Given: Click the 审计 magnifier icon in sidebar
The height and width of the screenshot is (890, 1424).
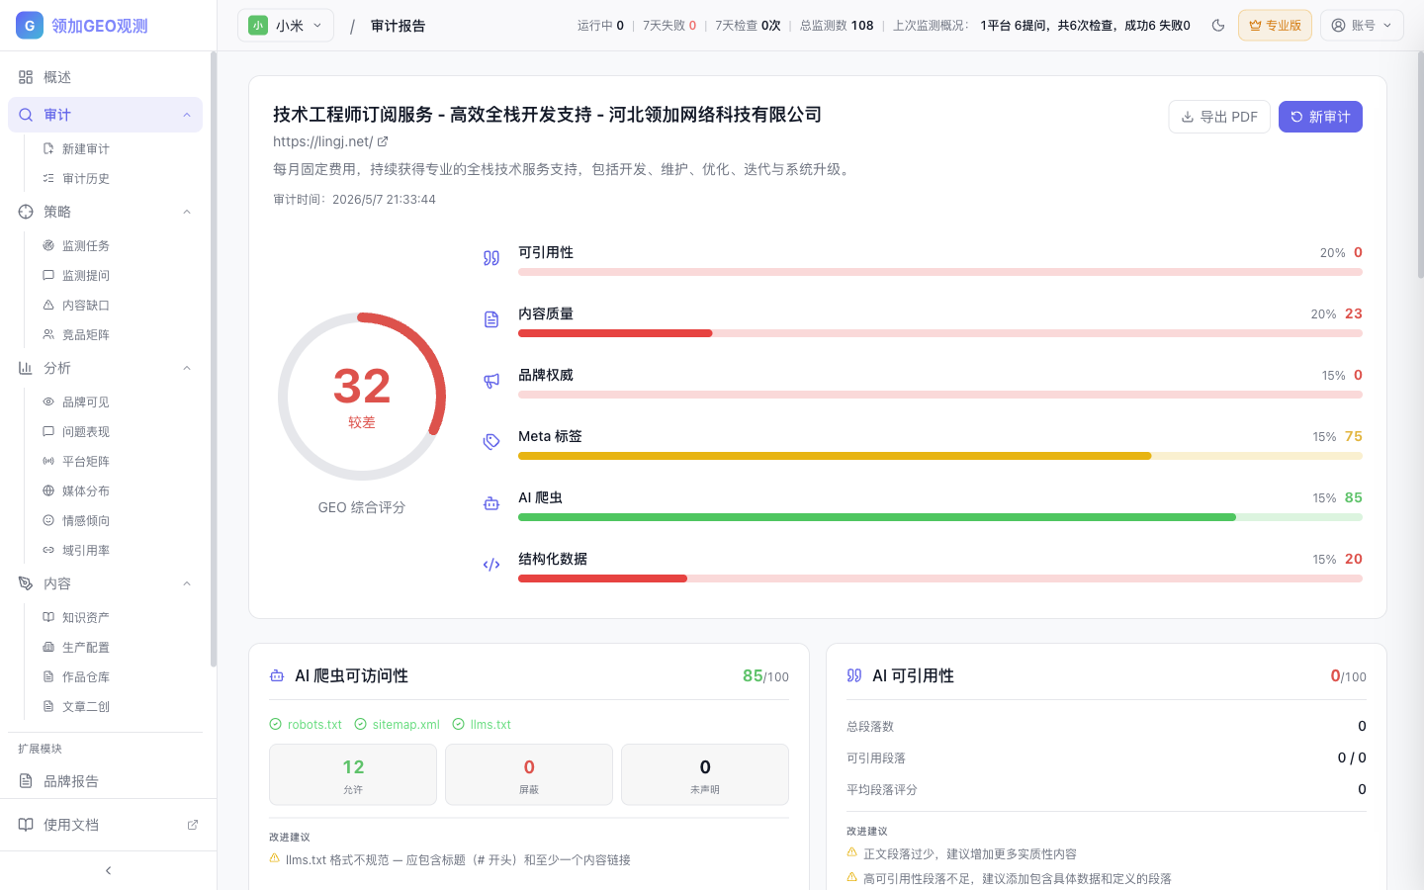Looking at the screenshot, I should click(x=26, y=115).
